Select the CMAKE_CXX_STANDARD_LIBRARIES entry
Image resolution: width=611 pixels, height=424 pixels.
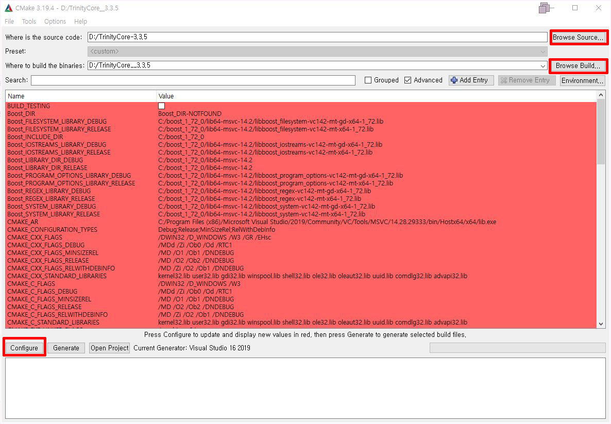57,276
